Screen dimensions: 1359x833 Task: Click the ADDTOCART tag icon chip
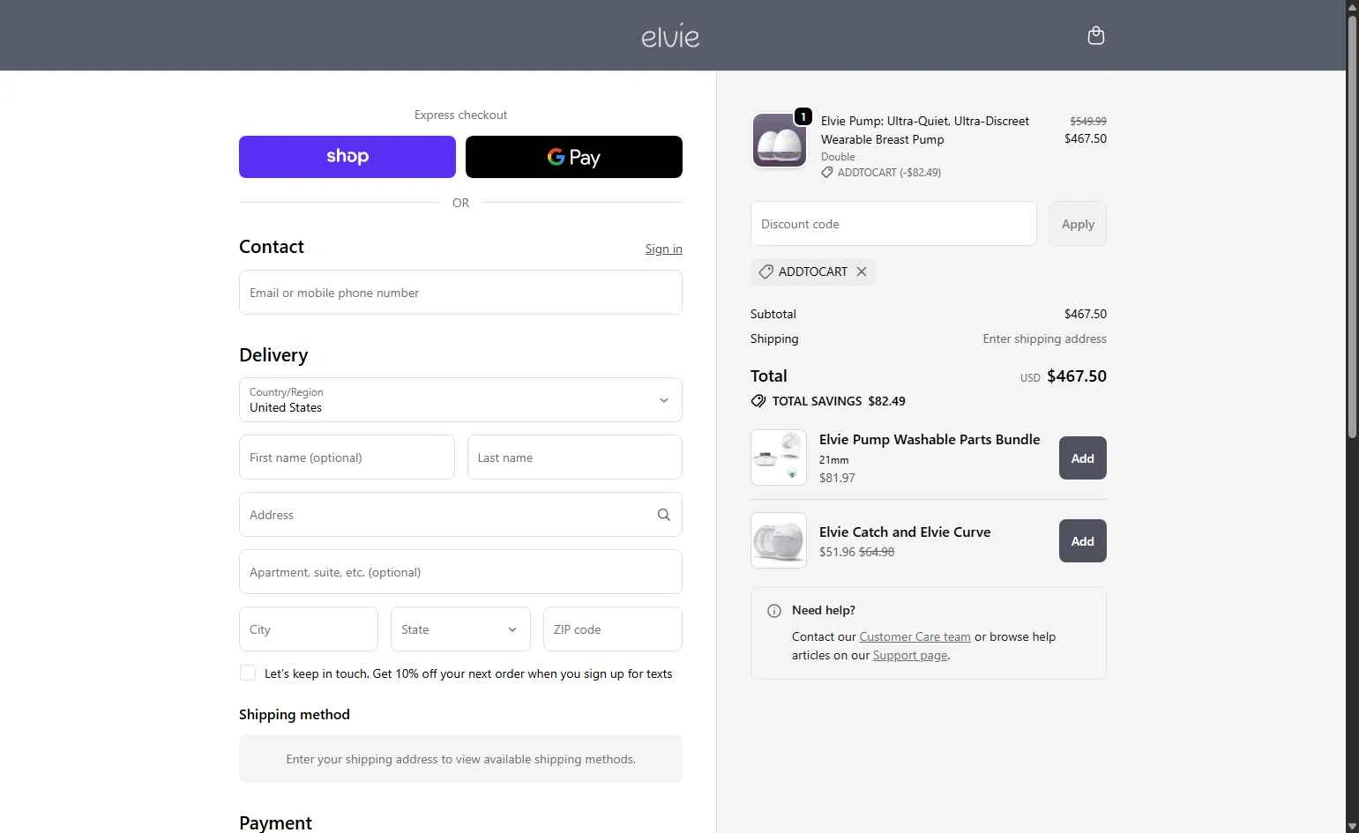(x=765, y=271)
